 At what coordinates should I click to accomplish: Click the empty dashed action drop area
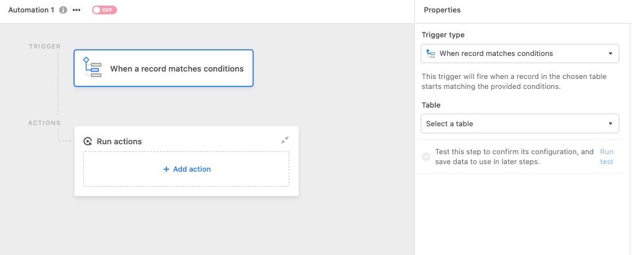point(186,169)
